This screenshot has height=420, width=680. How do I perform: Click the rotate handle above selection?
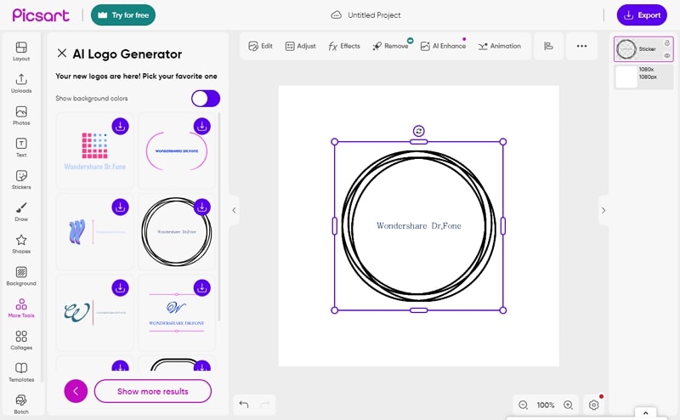tap(418, 131)
